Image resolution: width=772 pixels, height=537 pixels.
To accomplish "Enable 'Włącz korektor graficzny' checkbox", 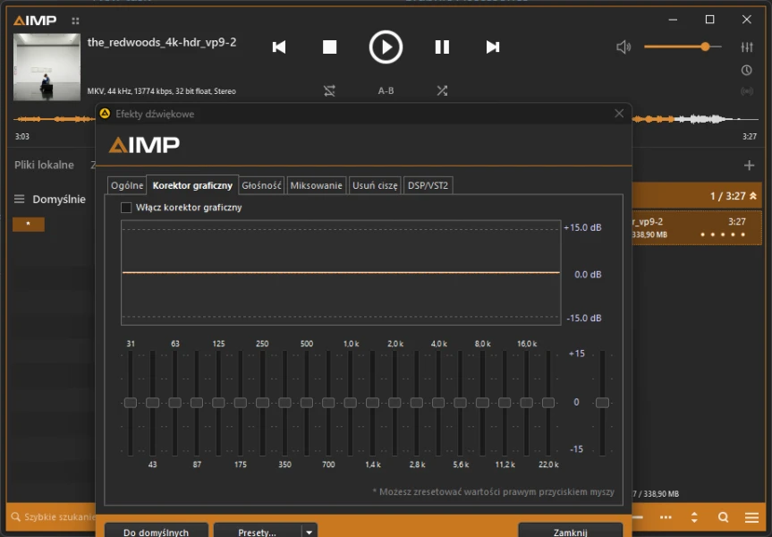I will (x=126, y=208).
